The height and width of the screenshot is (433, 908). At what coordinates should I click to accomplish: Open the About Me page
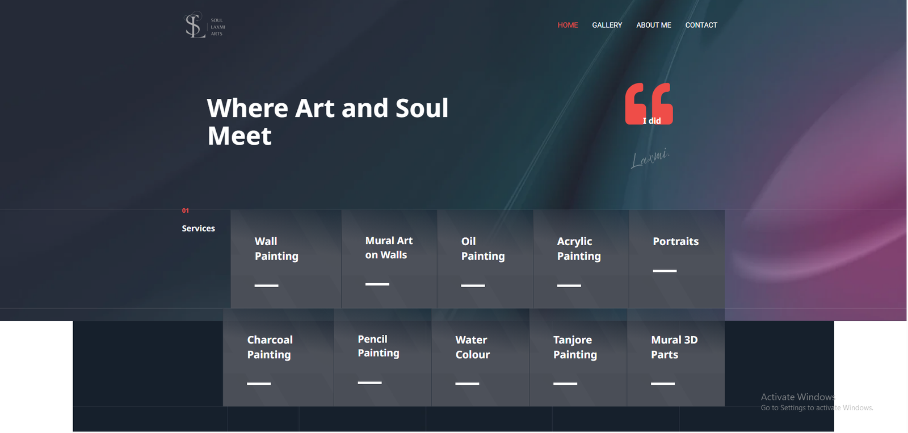point(653,25)
